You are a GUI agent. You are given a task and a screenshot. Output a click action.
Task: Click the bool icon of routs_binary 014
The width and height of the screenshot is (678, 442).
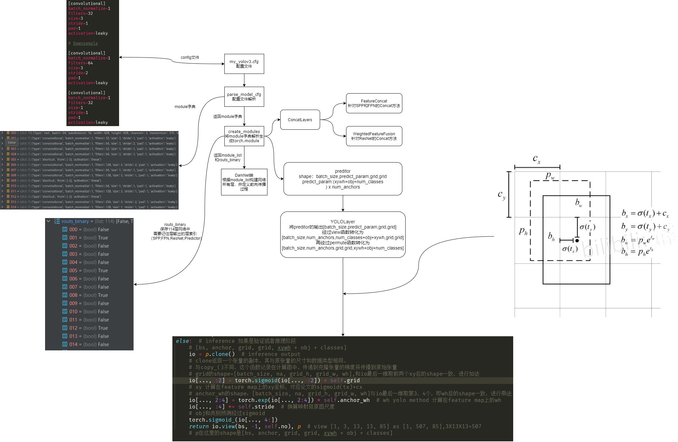[65, 344]
